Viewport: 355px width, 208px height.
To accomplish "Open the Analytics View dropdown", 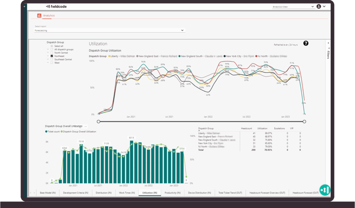I will tap(293, 7).
